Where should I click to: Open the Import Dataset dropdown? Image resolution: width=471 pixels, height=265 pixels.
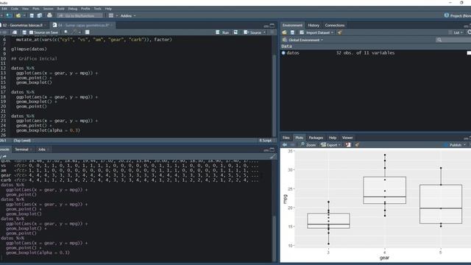(316, 32)
